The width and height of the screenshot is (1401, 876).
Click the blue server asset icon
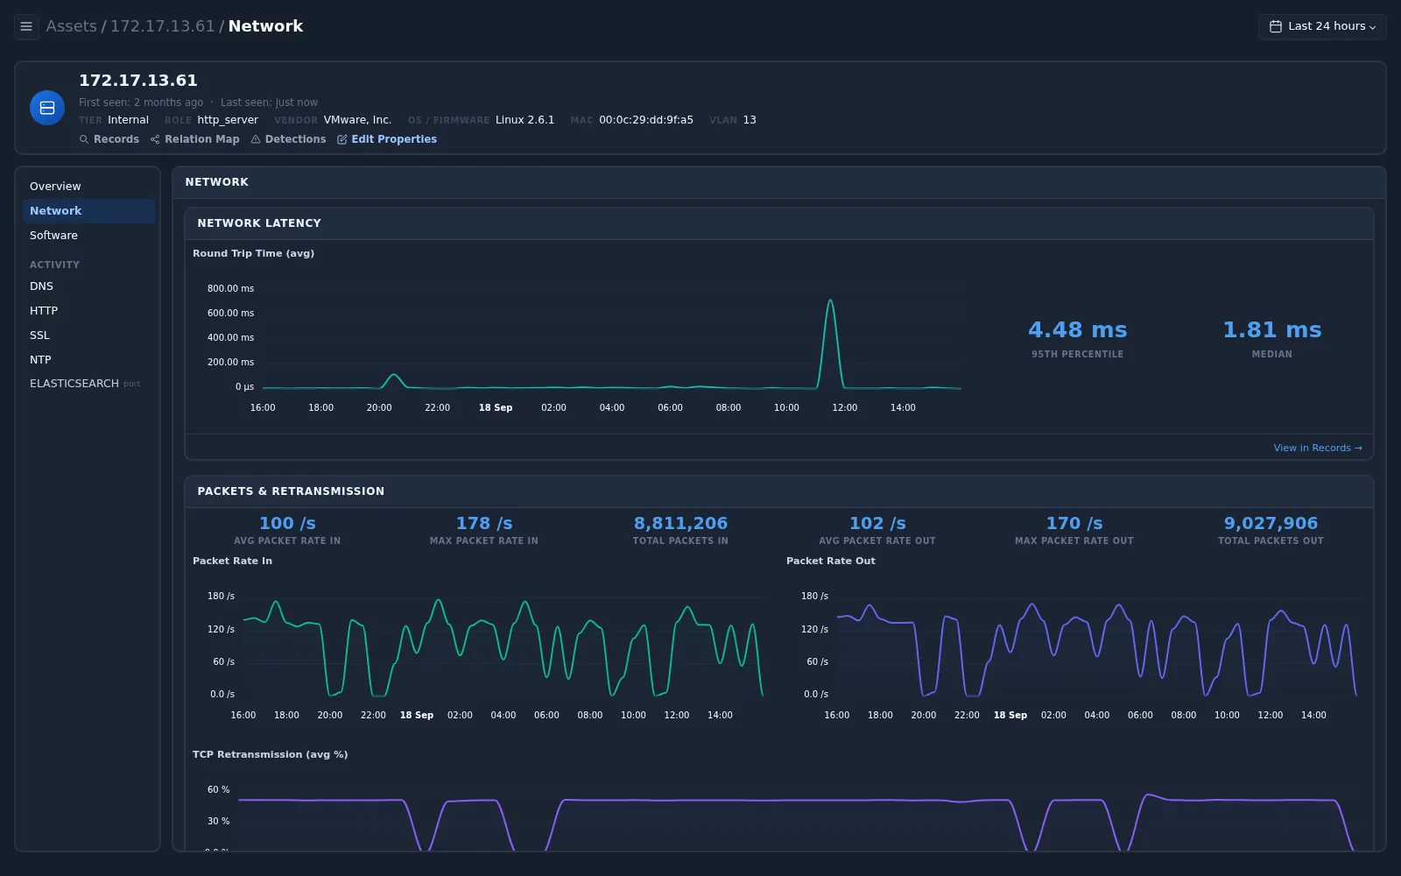[47, 108]
